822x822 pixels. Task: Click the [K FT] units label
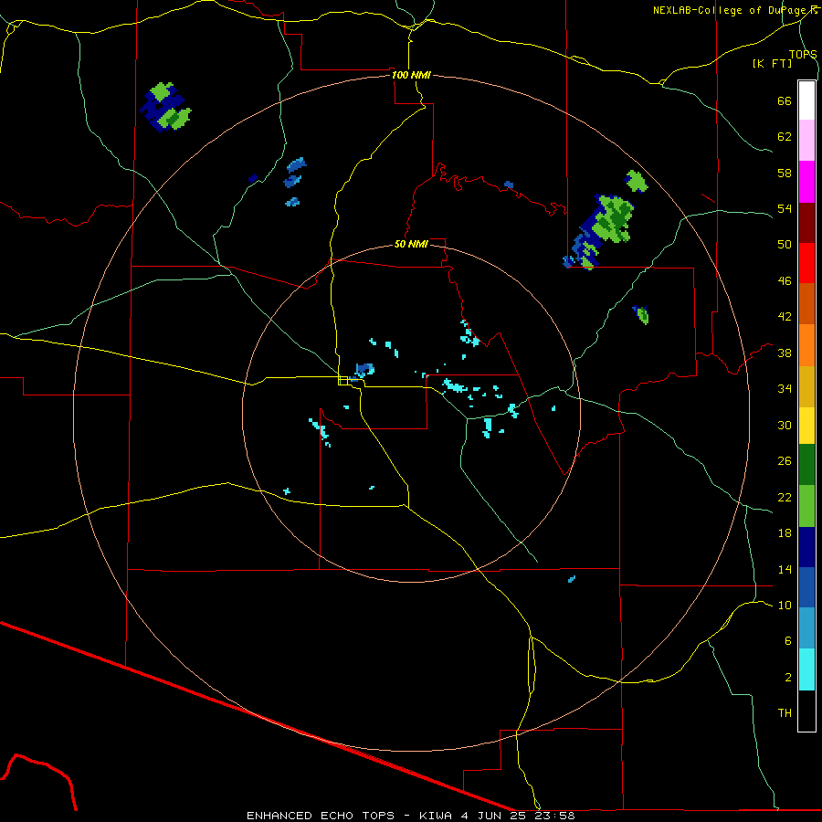point(772,63)
